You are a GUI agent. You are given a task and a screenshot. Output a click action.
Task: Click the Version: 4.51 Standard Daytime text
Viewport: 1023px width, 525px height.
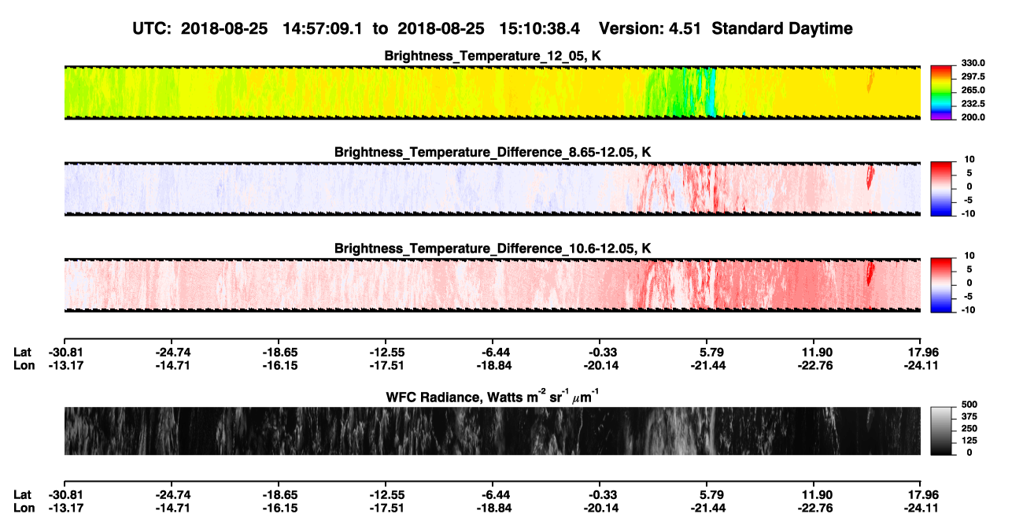[x=726, y=28]
